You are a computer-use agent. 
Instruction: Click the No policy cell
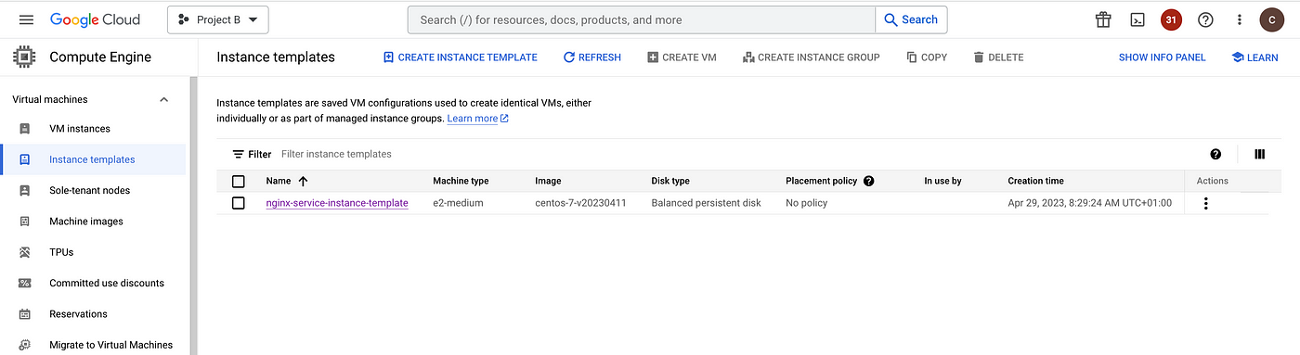807,203
